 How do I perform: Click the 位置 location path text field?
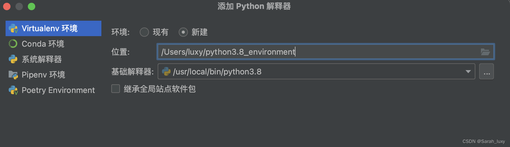[x=326, y=52]
